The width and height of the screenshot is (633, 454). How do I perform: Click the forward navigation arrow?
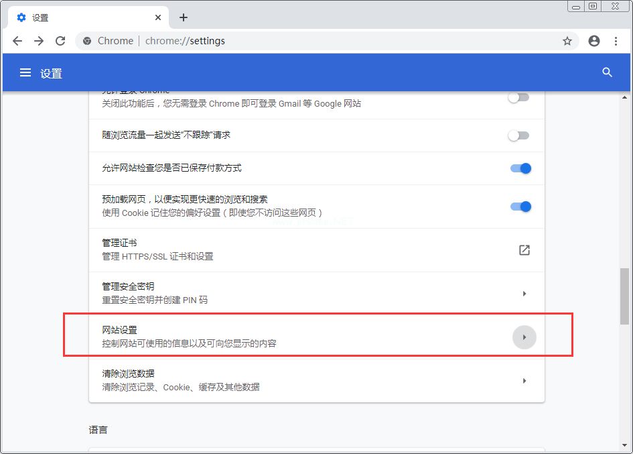[x=38, y=41]
